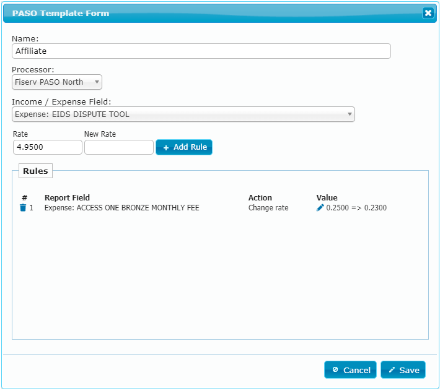Image resolution: width=440 pixels, height=391 pixels.
Task: Click the Cancel button's circle-slash icon
Action: pos(335,369)
